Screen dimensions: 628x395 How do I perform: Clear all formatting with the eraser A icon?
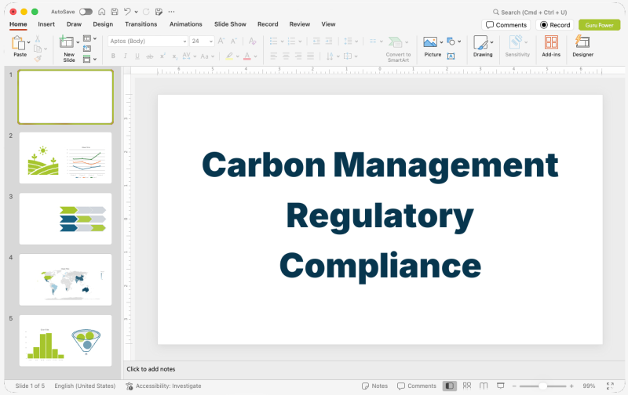(252, 41)
